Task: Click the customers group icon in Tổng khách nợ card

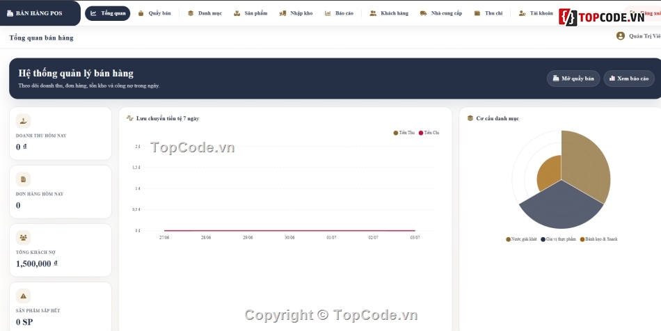Action: (x=23, y=238)
